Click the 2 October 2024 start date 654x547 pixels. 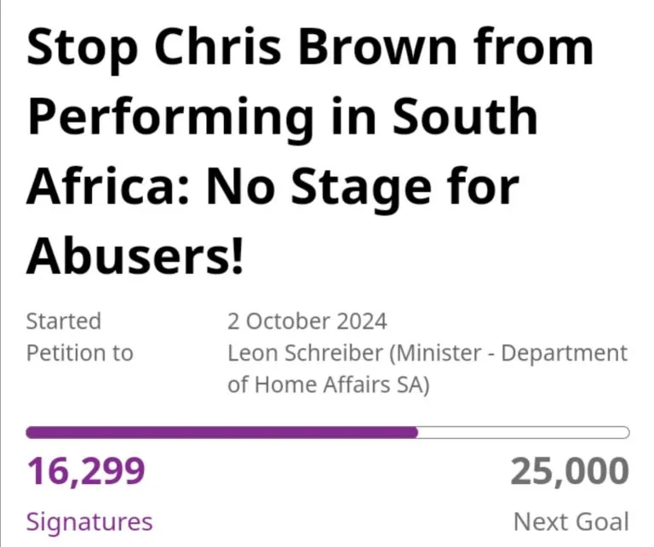point(307,322)
